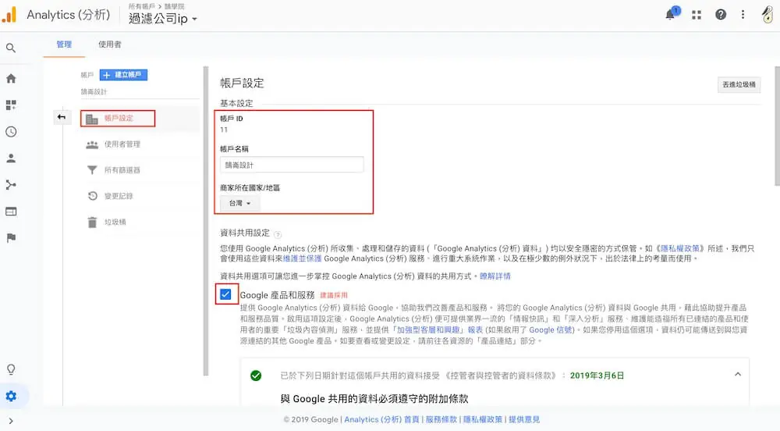Viewport: 780px width, 431px height.
Task: Click the 資料共用設定 help question icon
Action: coord(278,234)
